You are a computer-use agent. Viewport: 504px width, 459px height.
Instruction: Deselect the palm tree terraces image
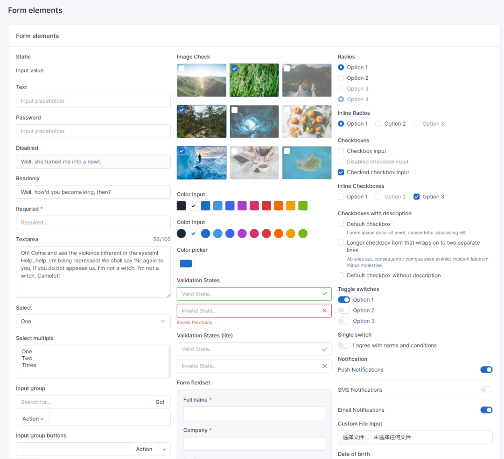(202, 121)
